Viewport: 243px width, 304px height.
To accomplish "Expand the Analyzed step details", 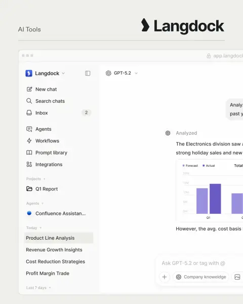I will [x=186, y=133].
